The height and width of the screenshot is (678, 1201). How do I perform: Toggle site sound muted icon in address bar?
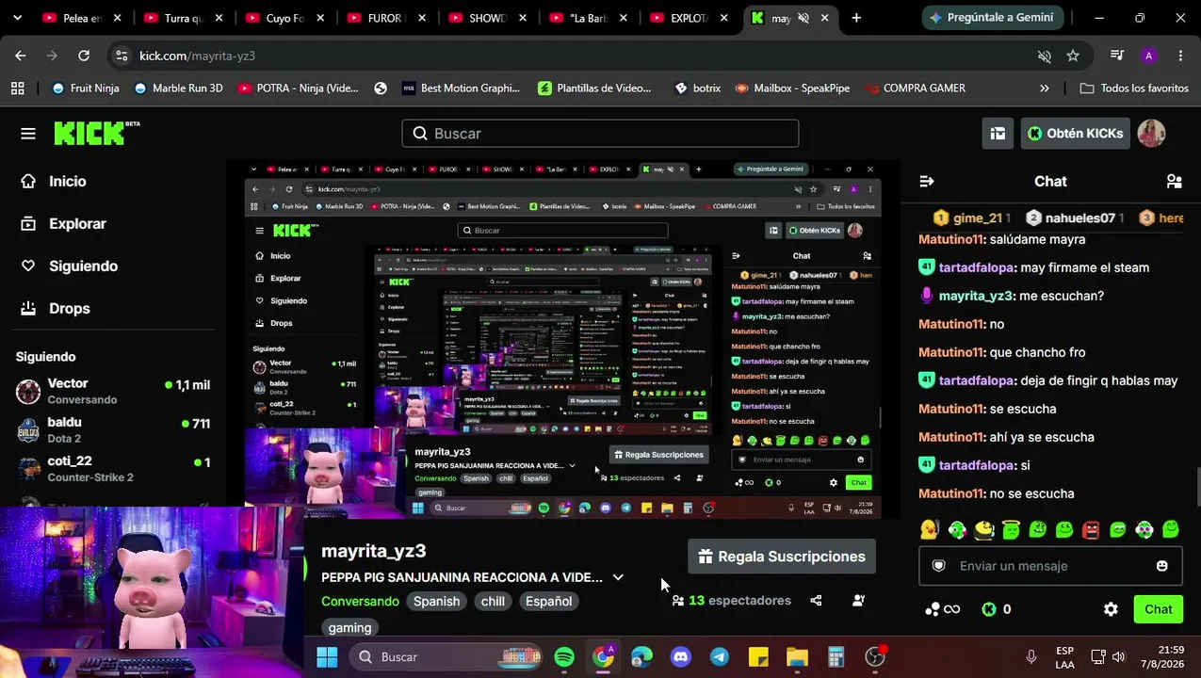pyautogui.click(x=1044, y=56)
